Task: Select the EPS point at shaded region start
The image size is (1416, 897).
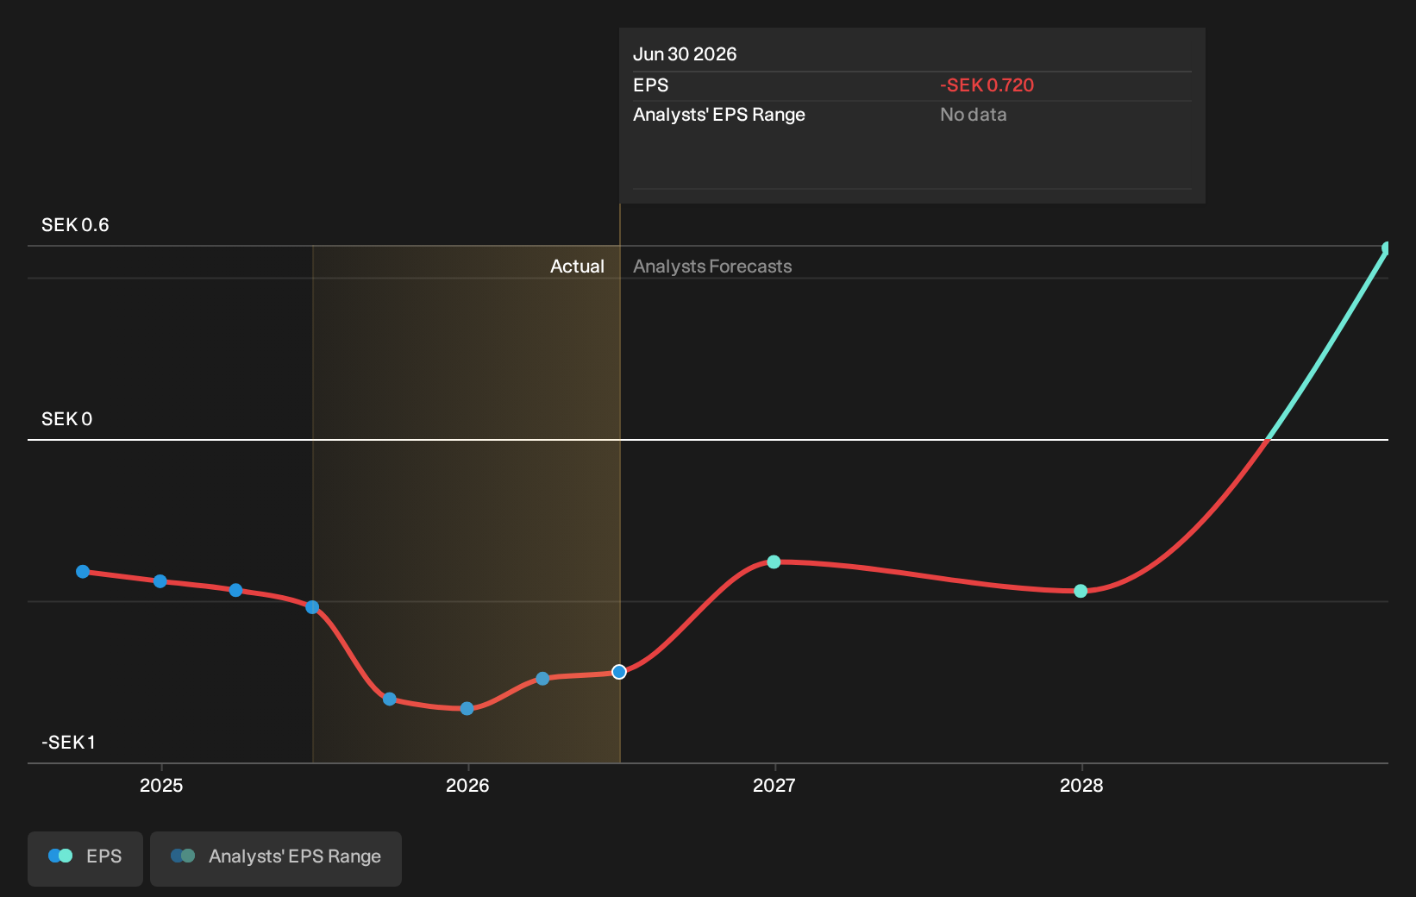Action: tap(312, 607)
